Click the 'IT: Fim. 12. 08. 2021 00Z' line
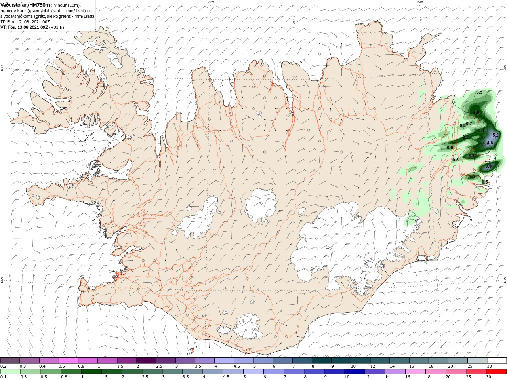 click(x=25, y=22)
